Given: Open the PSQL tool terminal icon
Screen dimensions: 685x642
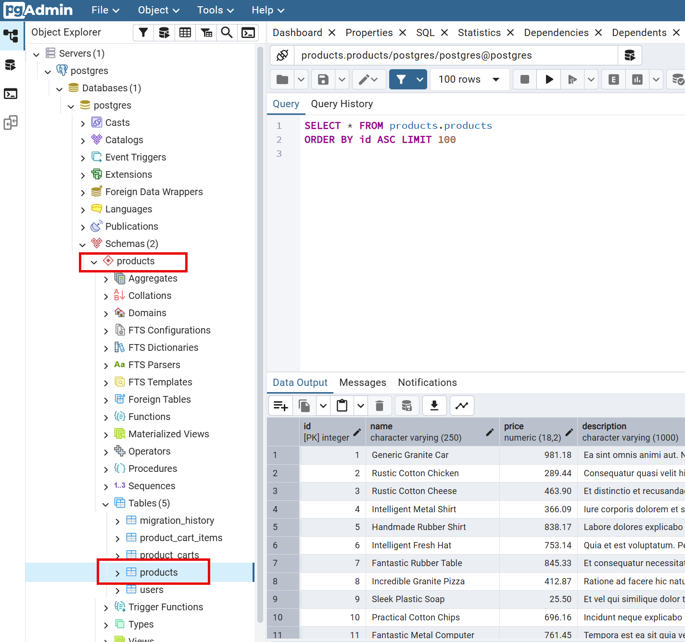Looking at the screenshot, I should pos(248,33).
